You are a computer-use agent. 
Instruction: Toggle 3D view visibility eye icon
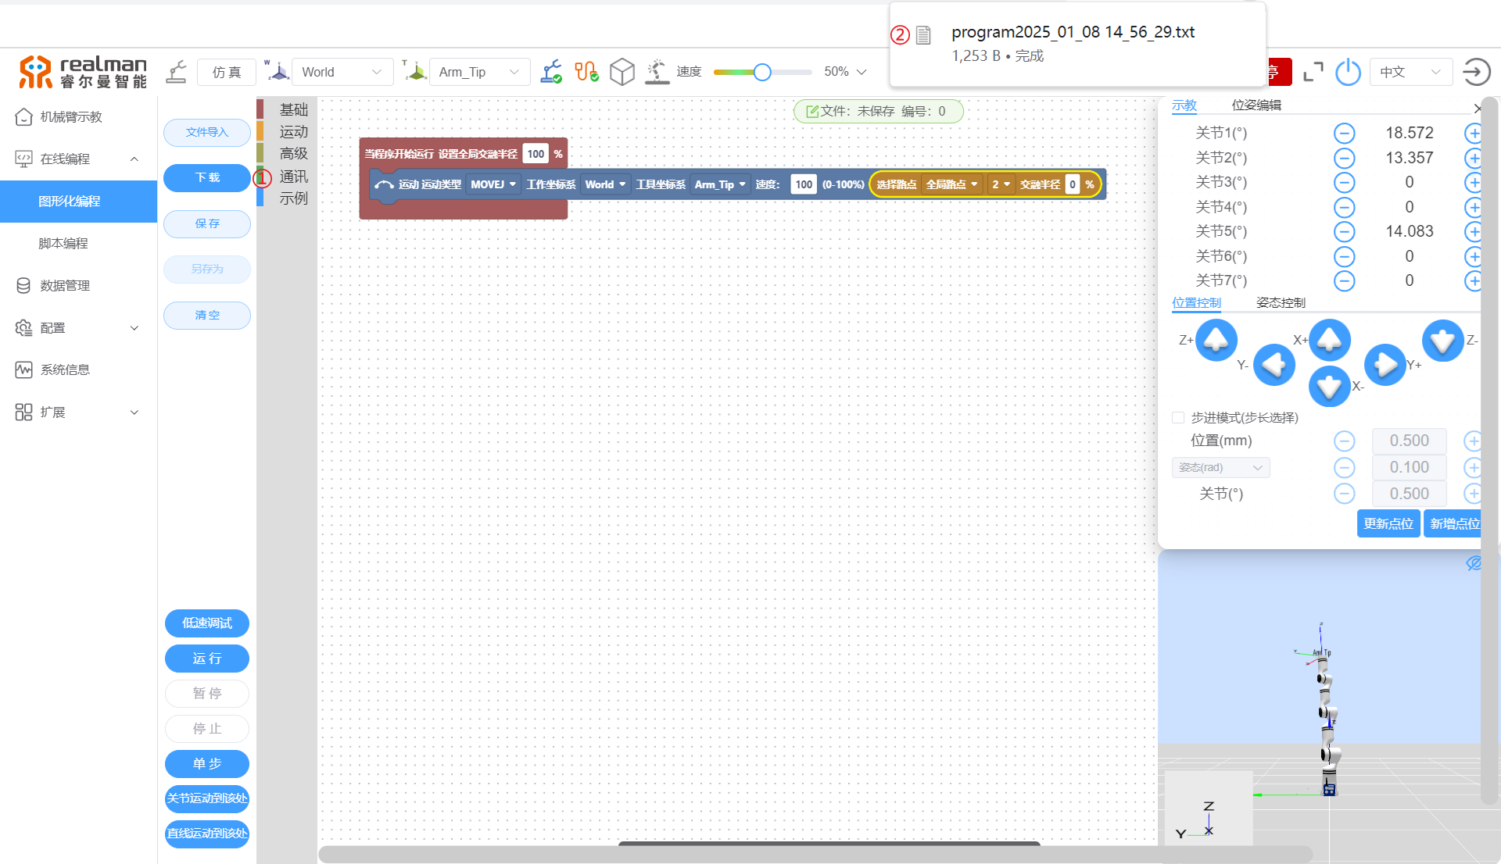[x=1473, y=563]
